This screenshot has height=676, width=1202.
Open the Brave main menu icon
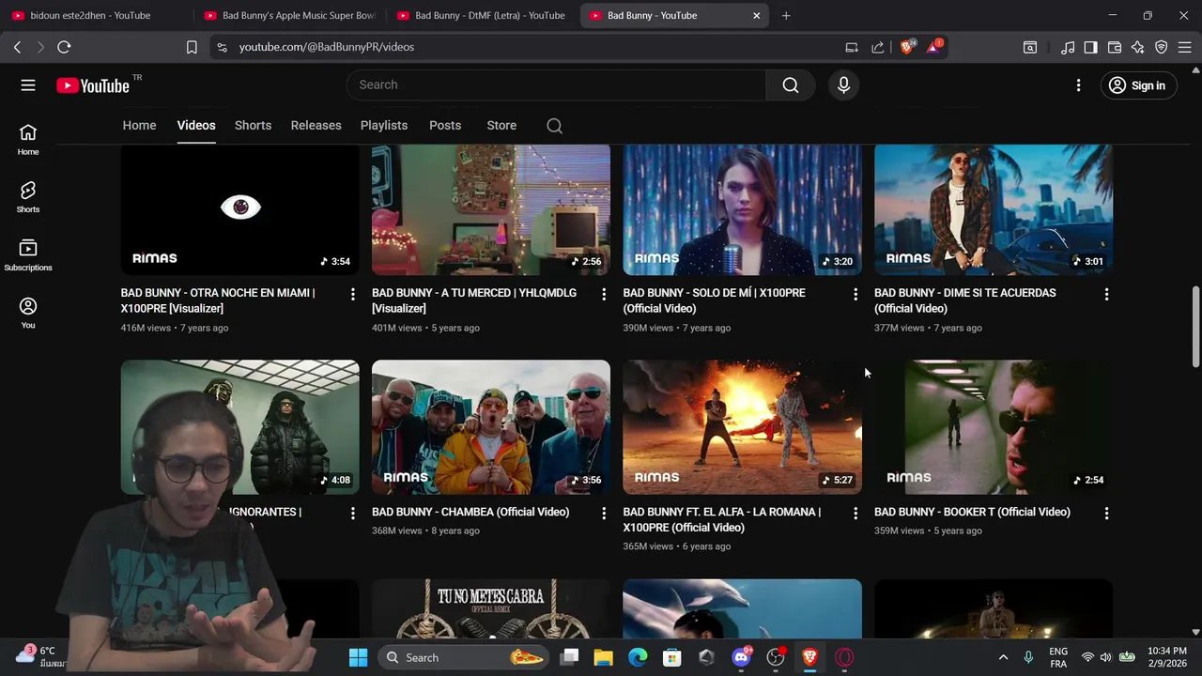[x=1185, y=47]
